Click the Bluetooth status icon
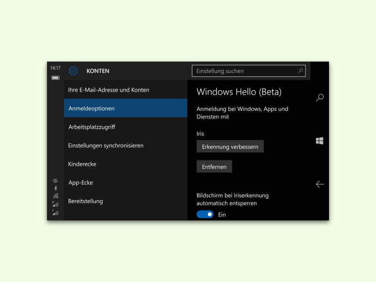 (x=55, y=188)
